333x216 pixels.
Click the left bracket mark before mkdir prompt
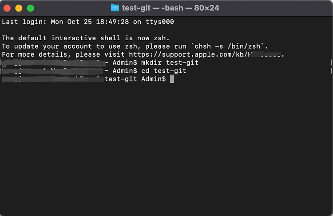click(1, 62)
